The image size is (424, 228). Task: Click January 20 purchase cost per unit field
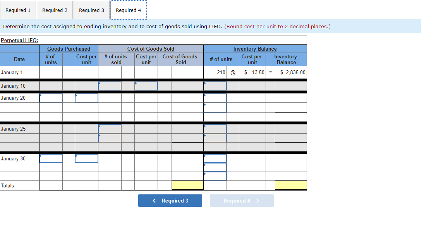pyautogui.click(x=86, y=98)
